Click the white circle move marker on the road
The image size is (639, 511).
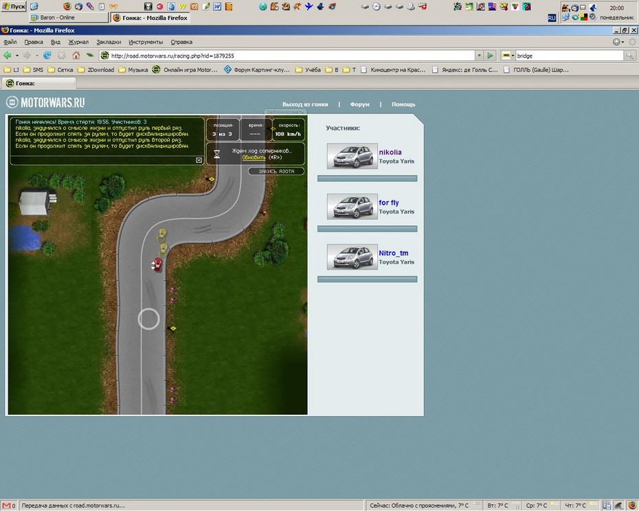point(148,319)
